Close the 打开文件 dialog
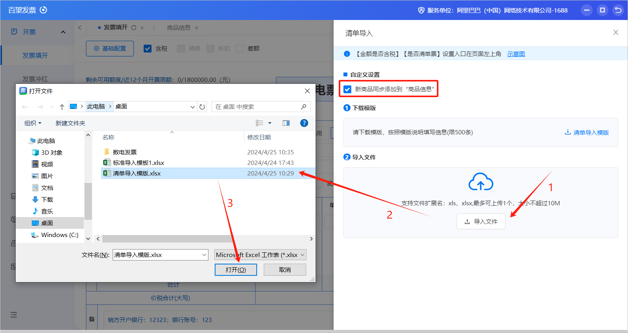The width and height of the screenshot is (628, 333). pyautogui.click(x=307, y=91)
